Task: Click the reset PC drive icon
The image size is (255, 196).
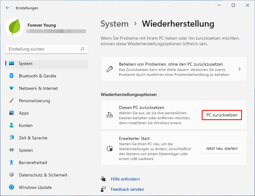Action: (x=110, y=115)
